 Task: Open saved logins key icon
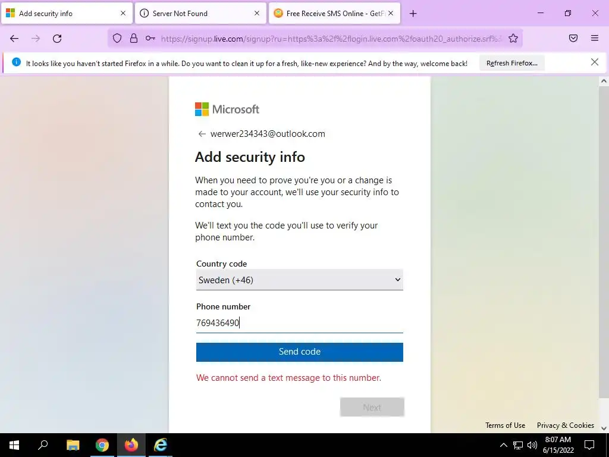pyautogui.click(x=150, y=38)
